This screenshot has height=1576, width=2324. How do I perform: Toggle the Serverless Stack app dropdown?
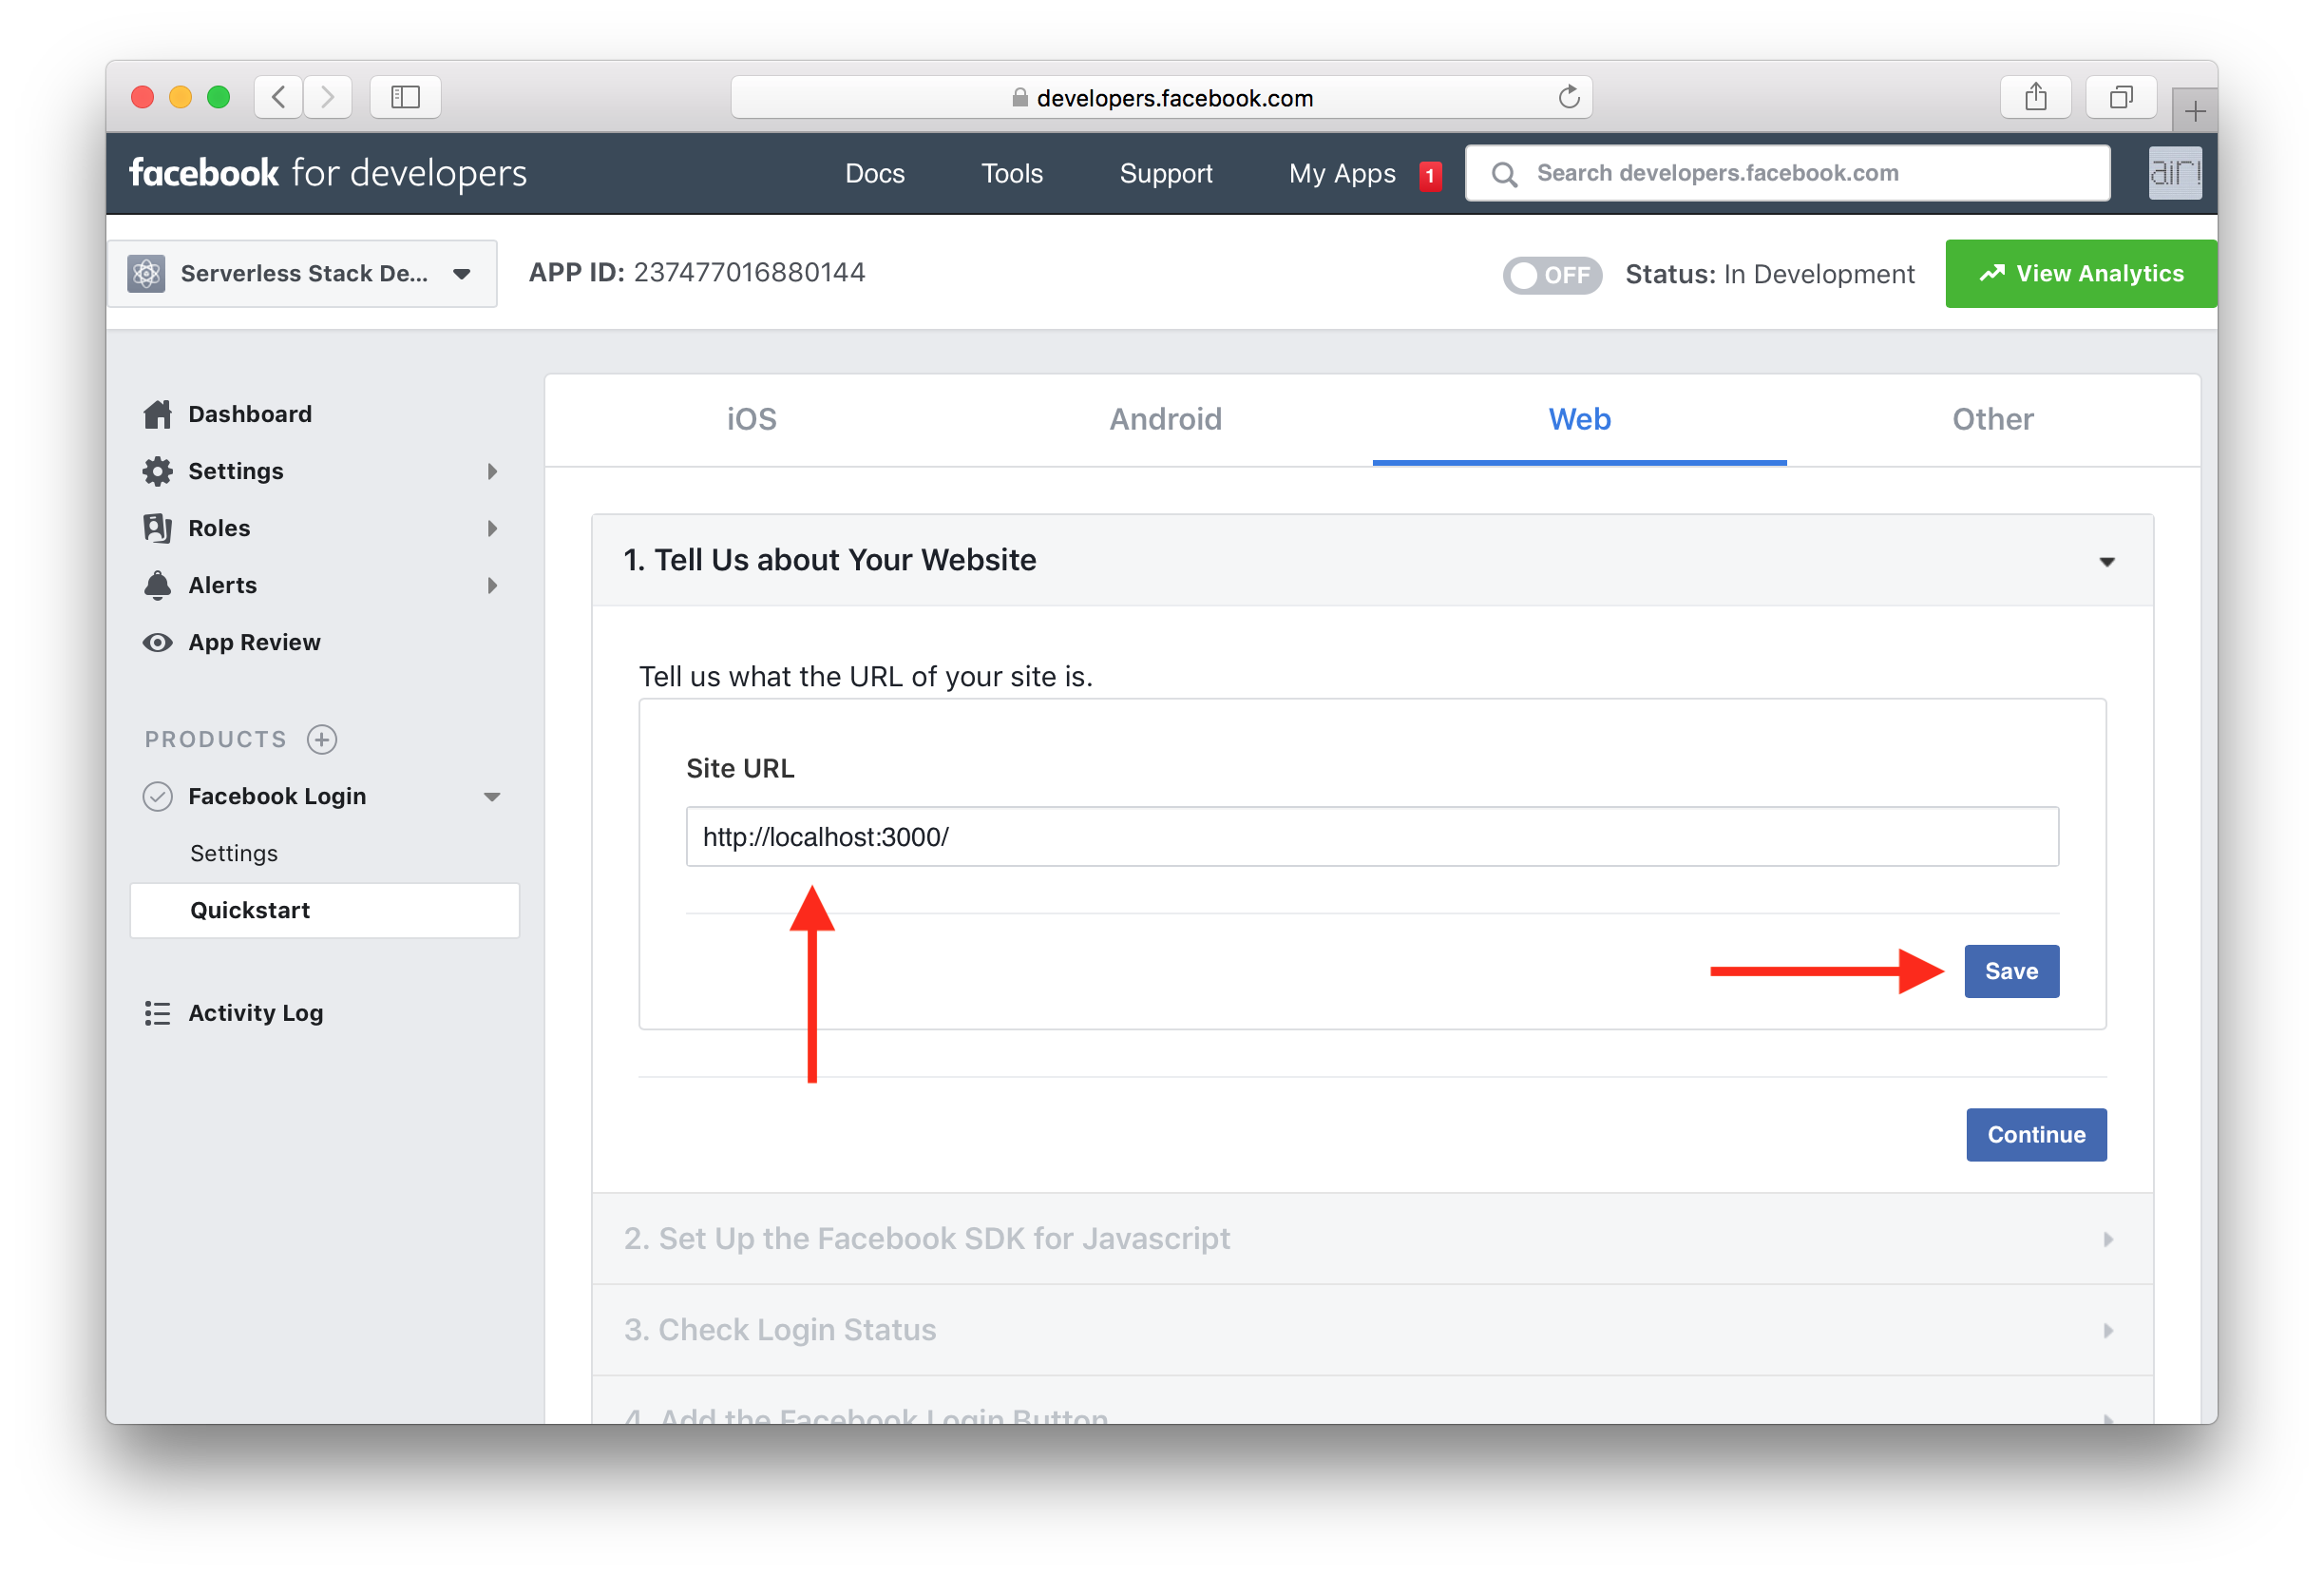(x=461, y=273)
